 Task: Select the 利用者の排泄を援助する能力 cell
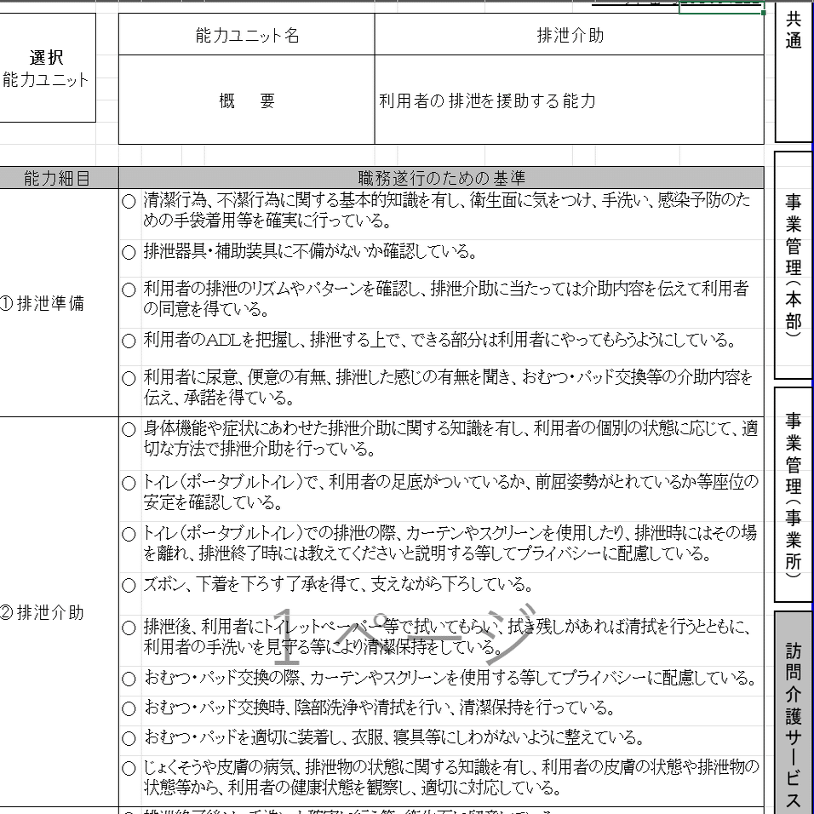click(x=570, y=100)
